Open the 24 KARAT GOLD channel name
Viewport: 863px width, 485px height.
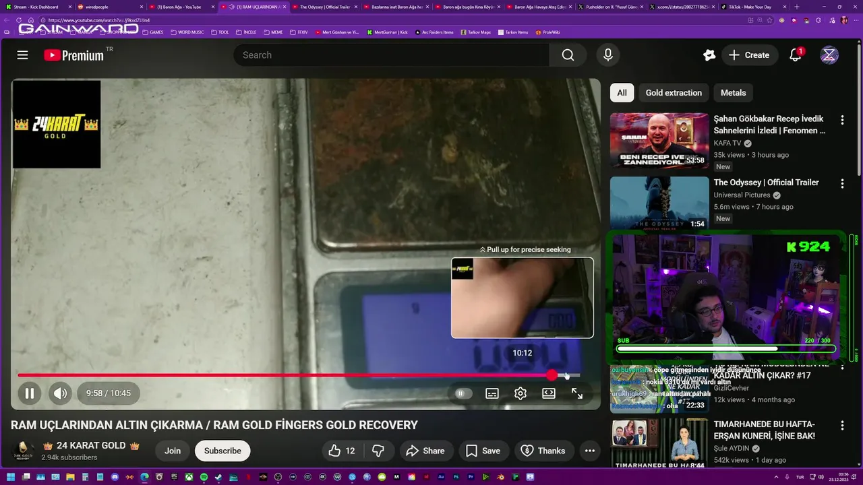[x=91, y=445]
